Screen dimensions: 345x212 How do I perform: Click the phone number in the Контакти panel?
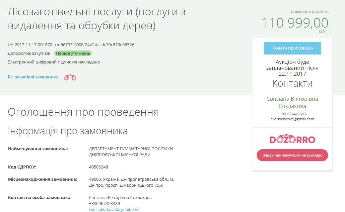(292, 114)
